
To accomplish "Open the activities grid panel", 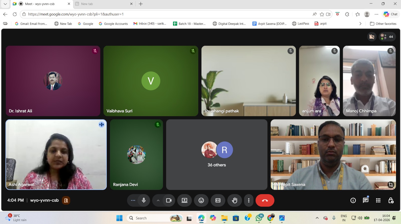I will click(x=378, y=200).
